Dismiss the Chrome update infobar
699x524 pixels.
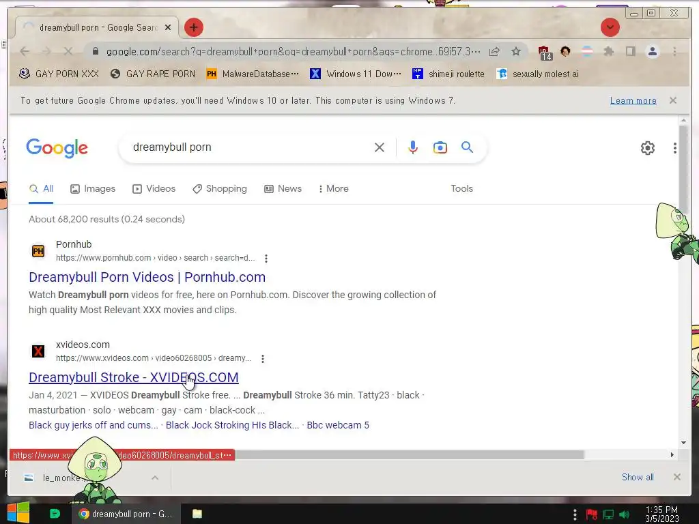[673, 100]
